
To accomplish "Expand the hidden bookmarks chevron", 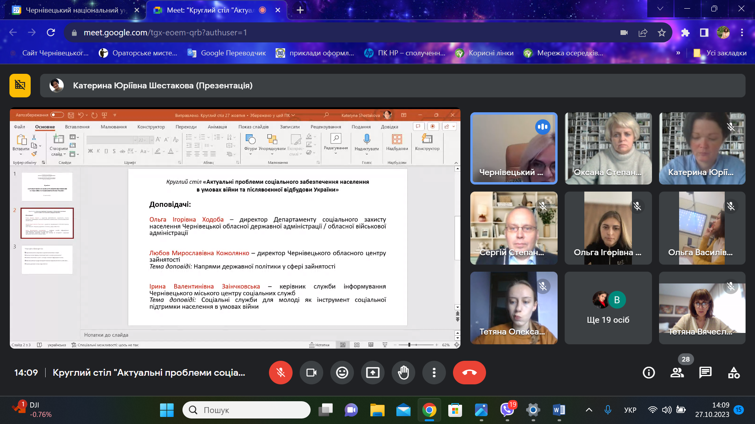I will 678,53.
